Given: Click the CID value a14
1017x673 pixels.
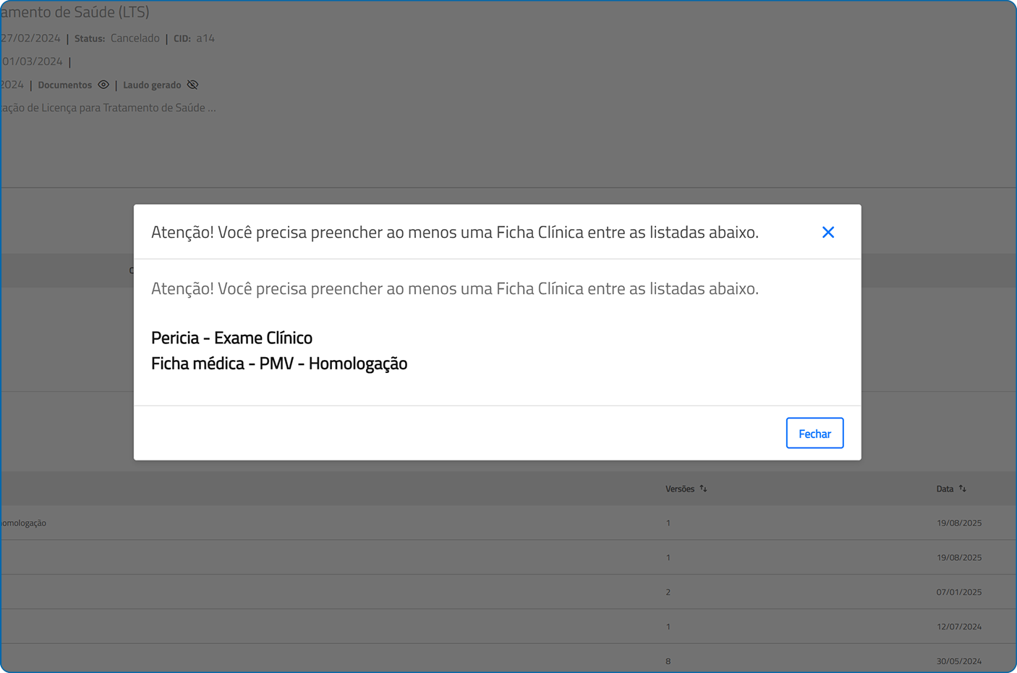Looking at the screenshot, I should pyautogui.click(x=205, y=38).
